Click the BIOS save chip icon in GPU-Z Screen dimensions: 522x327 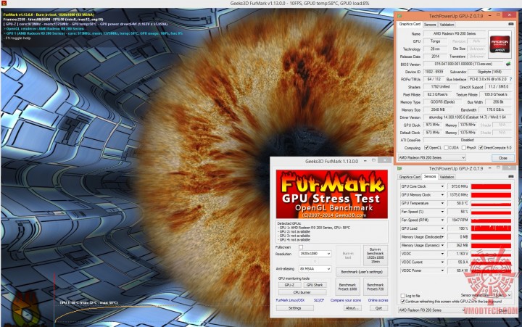pyautogui.click(x=508, y=64)
